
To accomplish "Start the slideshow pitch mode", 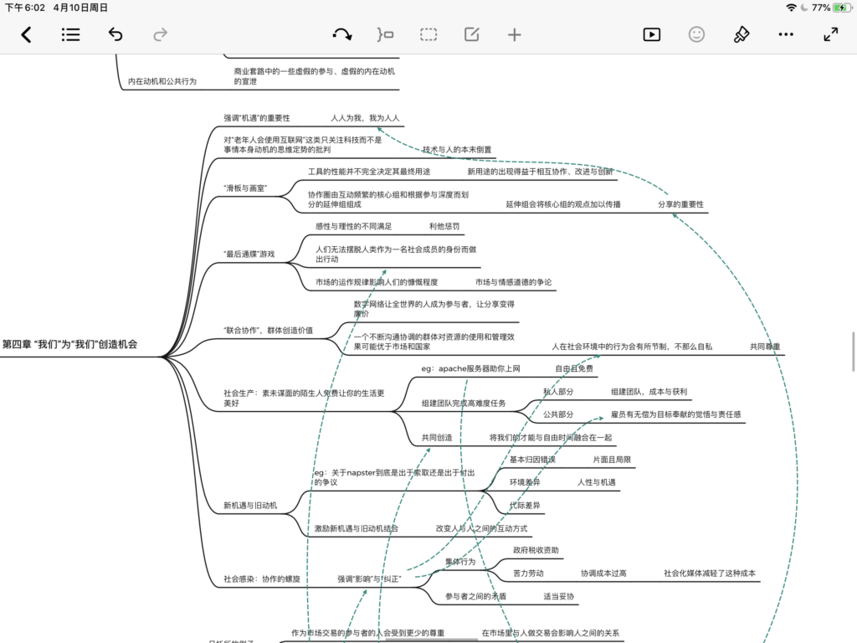I will click(x=651, y=35).
